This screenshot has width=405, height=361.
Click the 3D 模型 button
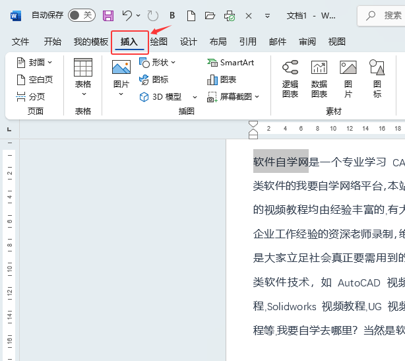[160, 97]
